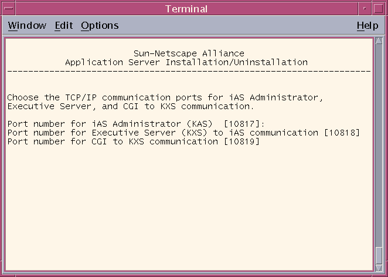This screenshot has width=388, height=277.
Task: Open the Window menu
Action: click(27, 25)
